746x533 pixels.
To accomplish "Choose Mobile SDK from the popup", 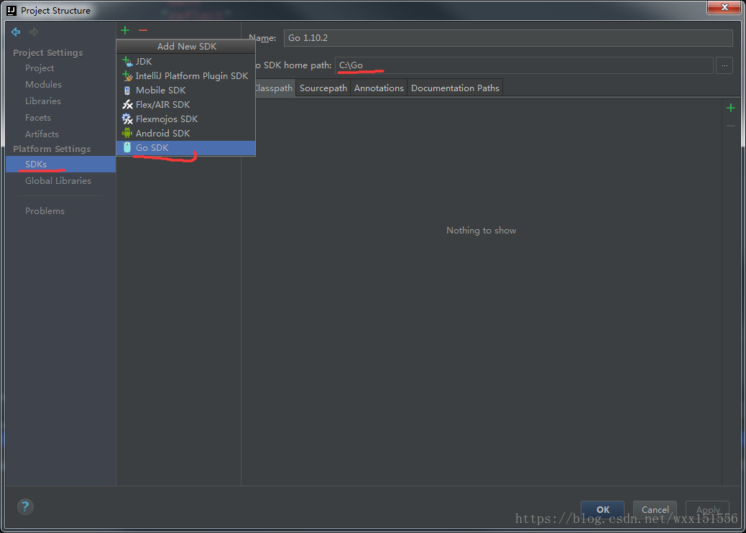I will click(x=185, y=91).
